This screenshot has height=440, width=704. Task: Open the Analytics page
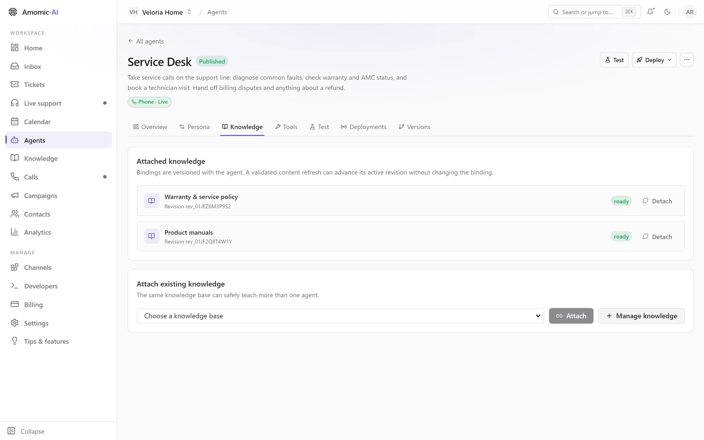[59, 232]
